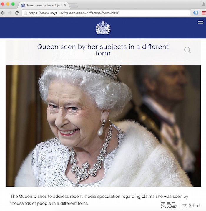
Task: Click the magnifying glass search icon
Action: tap(187, 50)
